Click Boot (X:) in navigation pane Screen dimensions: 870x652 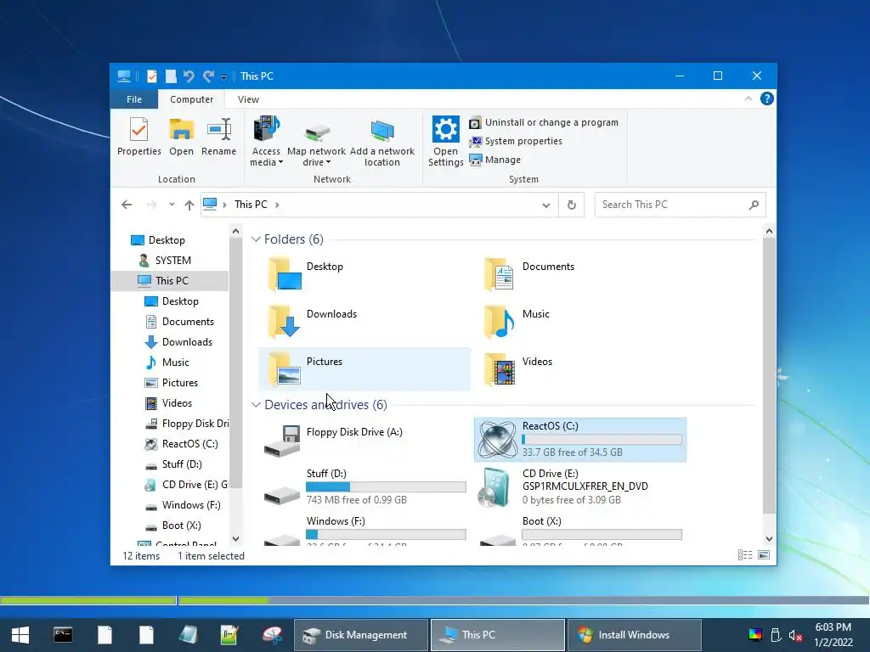[x=181, y=526]
